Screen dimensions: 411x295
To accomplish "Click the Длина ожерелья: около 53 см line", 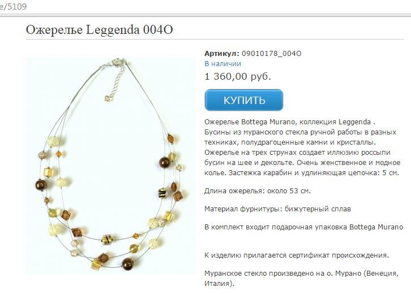I will pyautogui.click(x=258, y=191).
